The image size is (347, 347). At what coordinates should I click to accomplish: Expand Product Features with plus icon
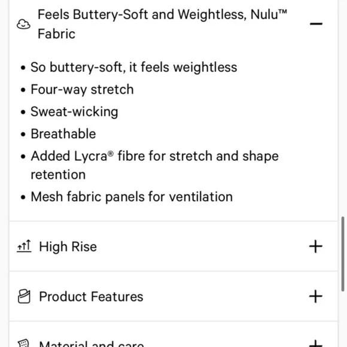(315, 296)
